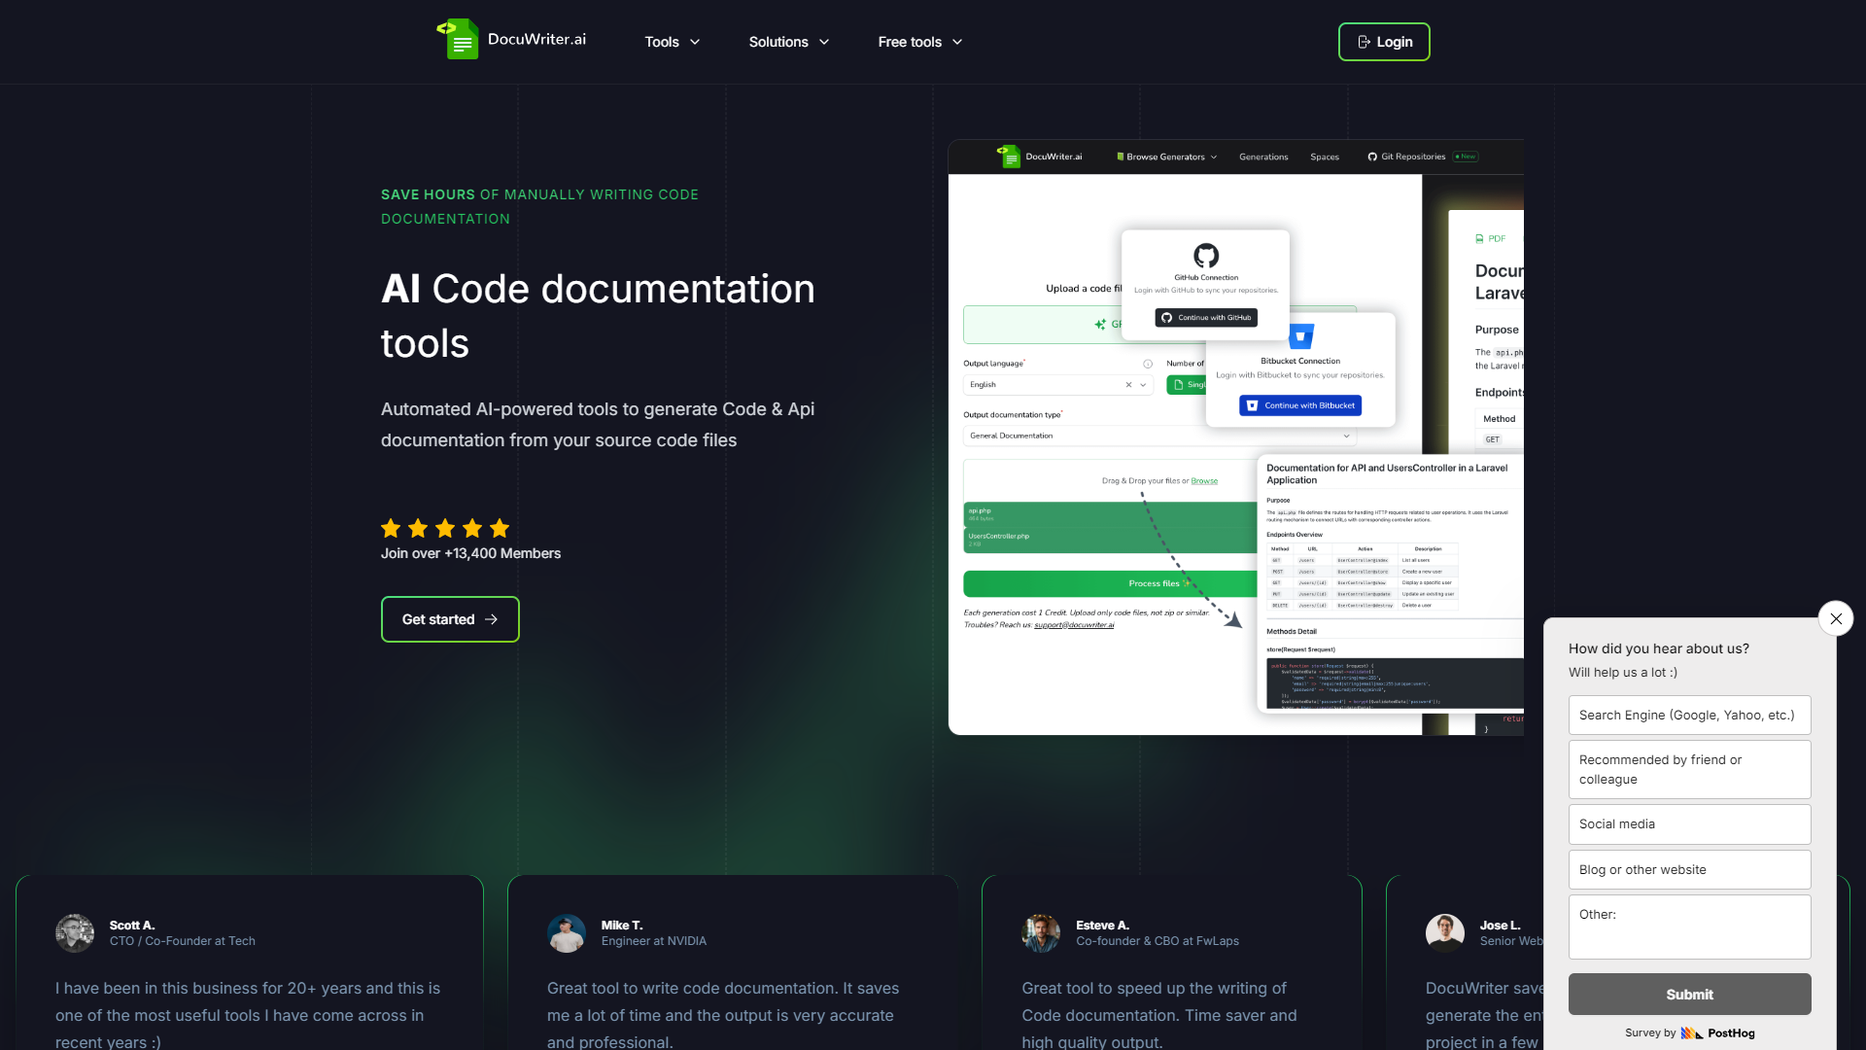
Task: Select Recommended by friend or colleague
Action: (1688, 771)
